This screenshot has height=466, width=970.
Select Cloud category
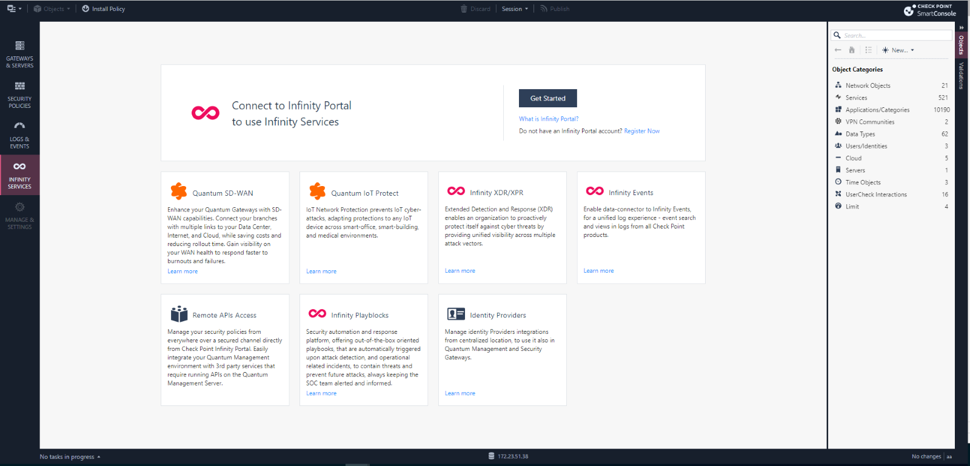tap(891, 158)
